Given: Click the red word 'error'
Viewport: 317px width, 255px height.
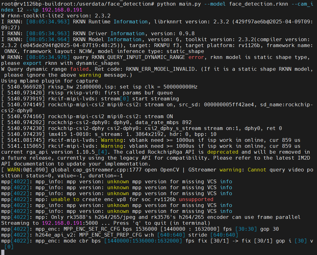Looking at the screenshot, I should pos(196,57).
